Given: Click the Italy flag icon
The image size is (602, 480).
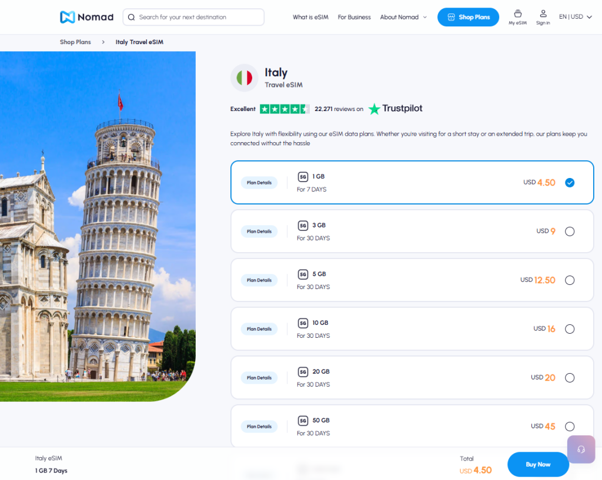Looking at the screenshot, I should [244, 78].
